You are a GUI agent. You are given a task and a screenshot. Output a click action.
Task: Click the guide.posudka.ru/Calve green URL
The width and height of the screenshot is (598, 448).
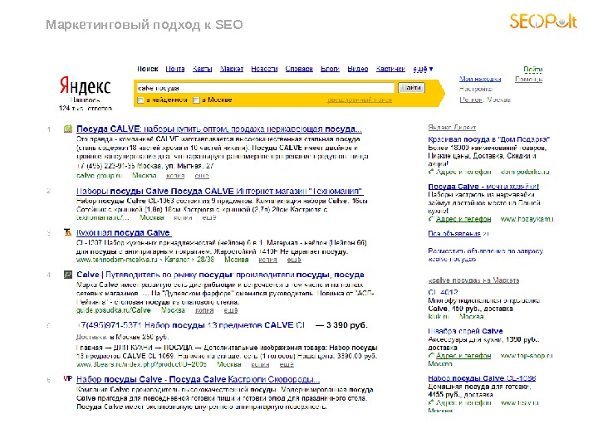[x=113, y=310]
